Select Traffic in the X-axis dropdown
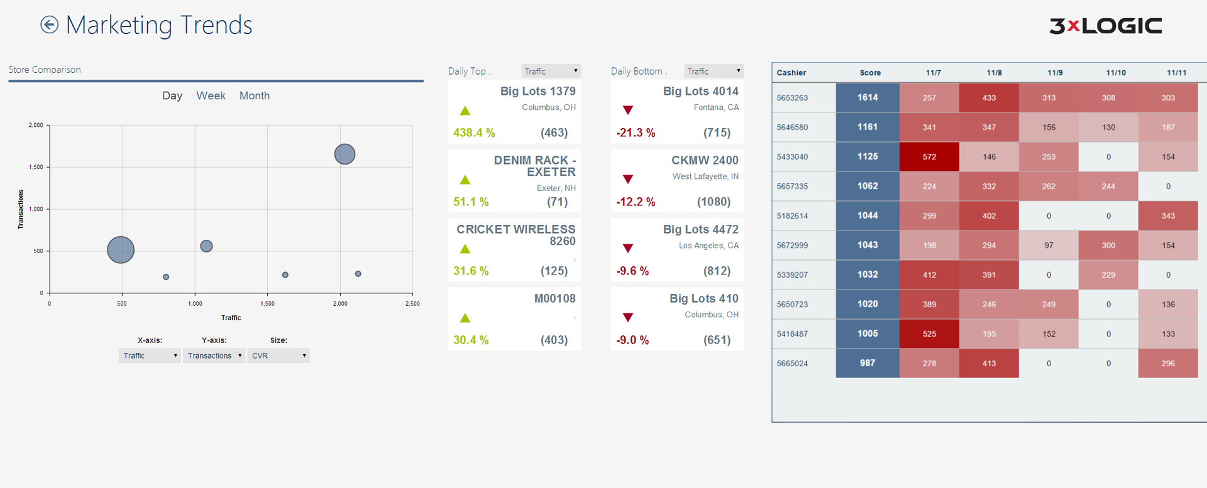 149,355
